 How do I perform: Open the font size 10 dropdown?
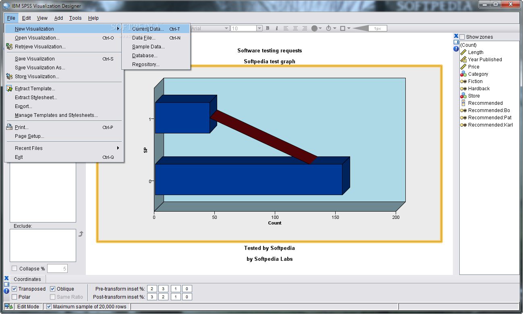coord(260,28)
